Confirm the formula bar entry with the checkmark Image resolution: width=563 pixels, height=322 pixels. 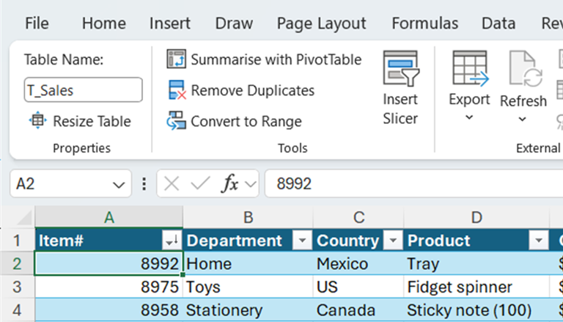click(x=200, y=184)
